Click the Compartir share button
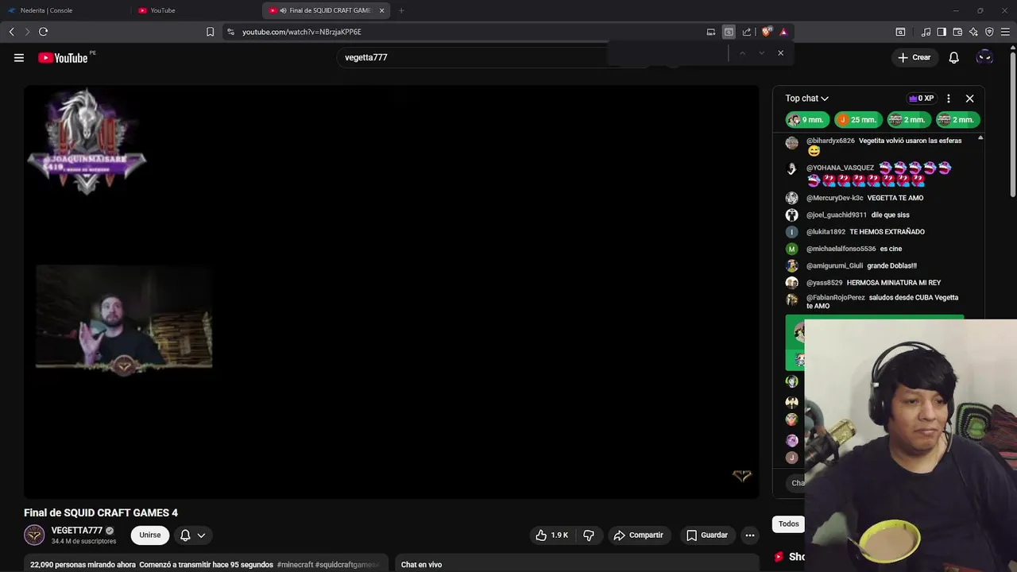The image size is (1017, 572). (x=638, y=535)
